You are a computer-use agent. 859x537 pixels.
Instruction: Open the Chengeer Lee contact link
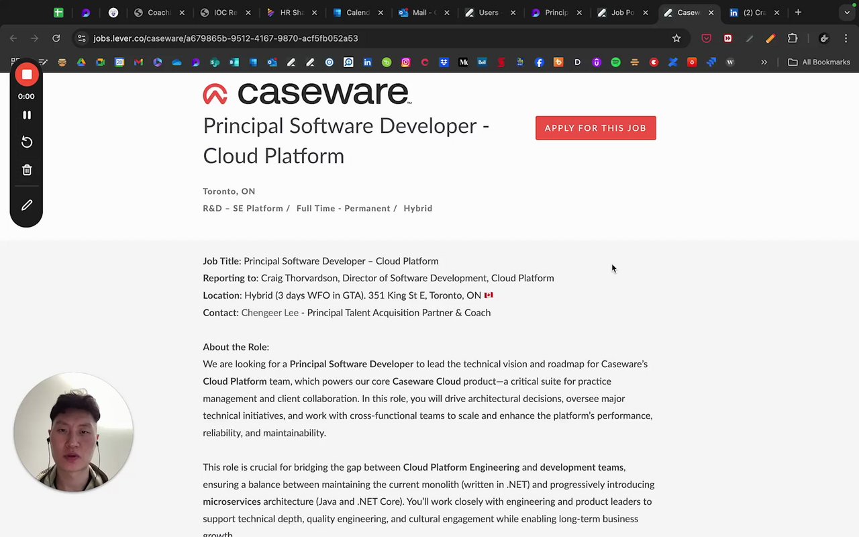pos(270,312)
